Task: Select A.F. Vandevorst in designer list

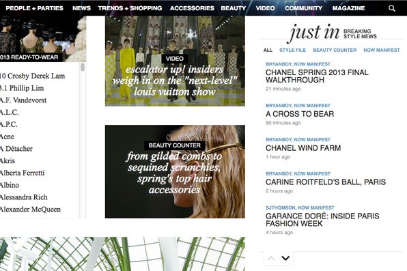Action: click(23, 100)
